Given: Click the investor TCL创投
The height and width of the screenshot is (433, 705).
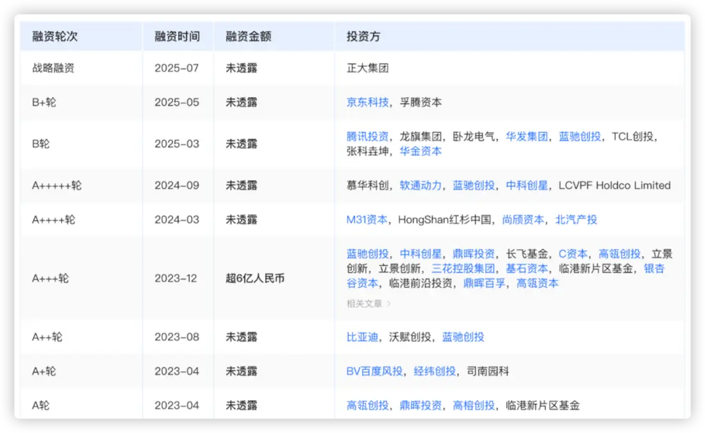Looking at the screenshot, I should point(632,137).
